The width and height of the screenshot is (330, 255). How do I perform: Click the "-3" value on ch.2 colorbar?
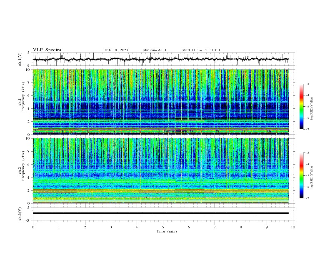[307, 153]
